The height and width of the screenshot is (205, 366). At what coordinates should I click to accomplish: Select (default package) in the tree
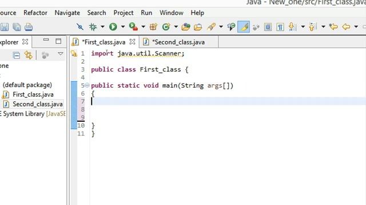point(27,85)
